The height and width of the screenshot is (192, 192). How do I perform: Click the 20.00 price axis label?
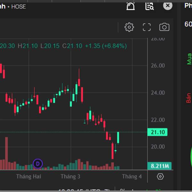(158, 147)
